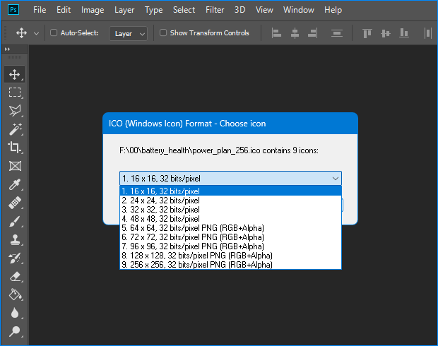This screenshot has width=438, height=346.
Task: Click Align right edges icon
Action: [312, 33]
